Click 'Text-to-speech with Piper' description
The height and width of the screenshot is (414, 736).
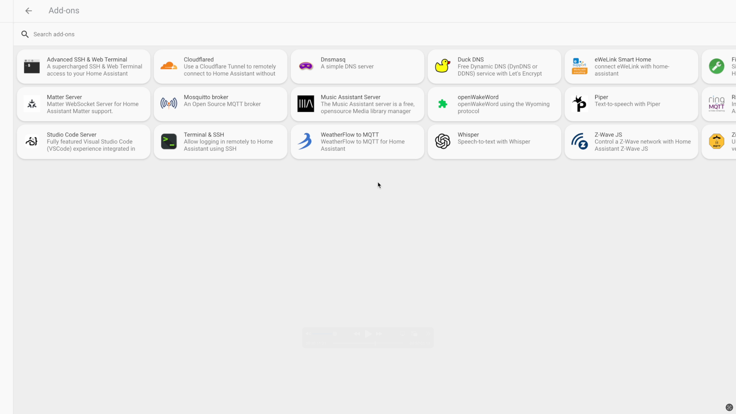[627, 104]
